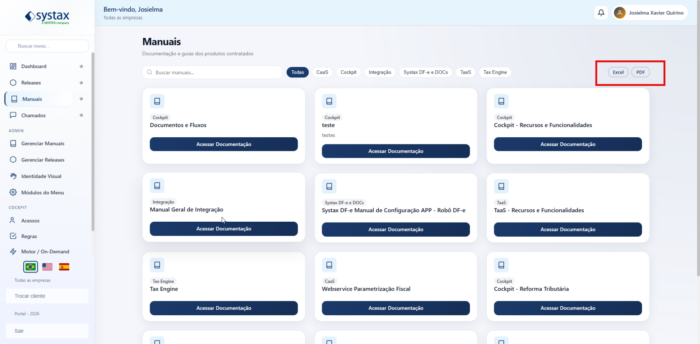
Task: Filter manuals by Integração
Action: tap(380, 72)
